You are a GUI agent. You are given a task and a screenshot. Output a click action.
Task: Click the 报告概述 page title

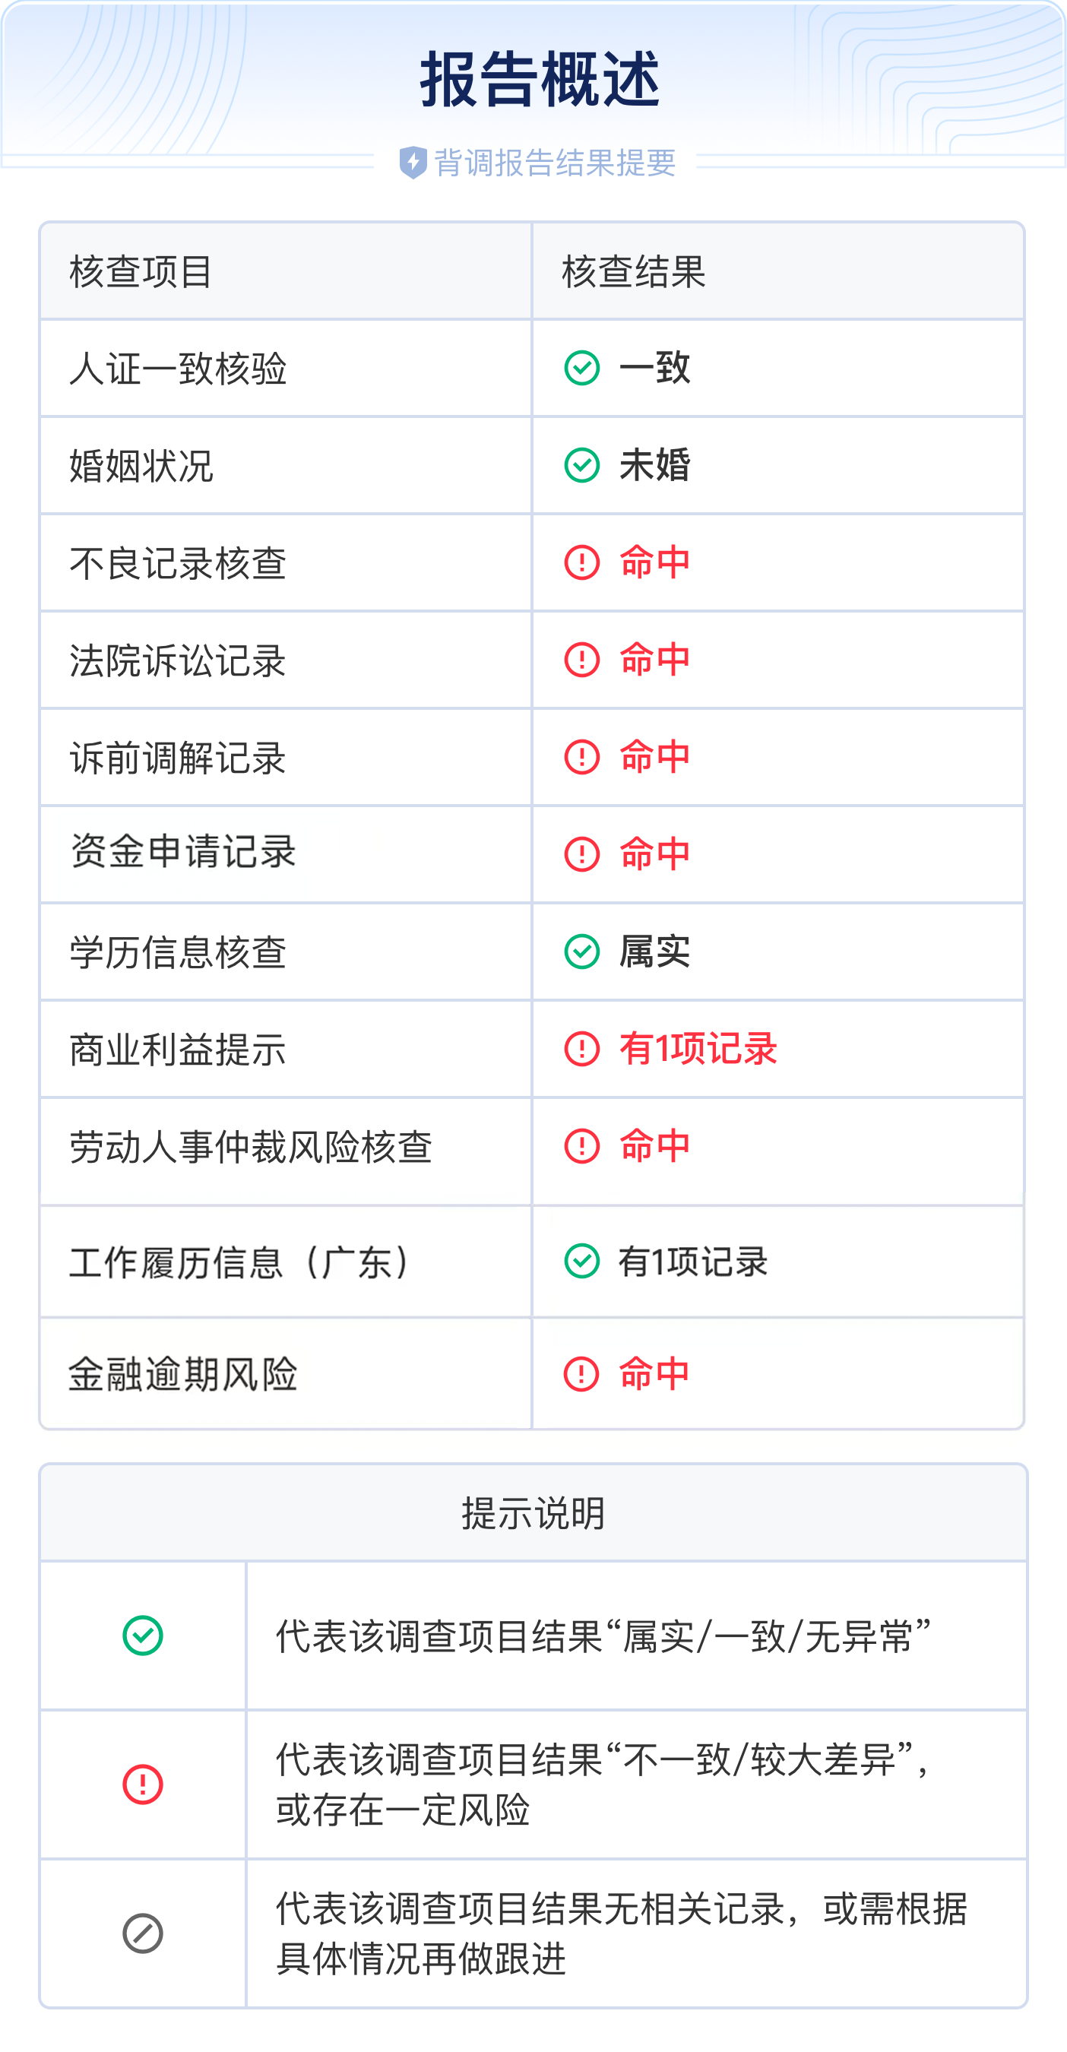point(540,80)
